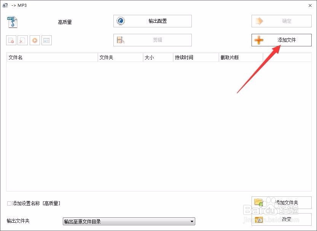Image resolution: width=317 pixels, height=231 pixels.
Task: Click the clip icon on the 剪辑 button
Action: coord(121,40)
